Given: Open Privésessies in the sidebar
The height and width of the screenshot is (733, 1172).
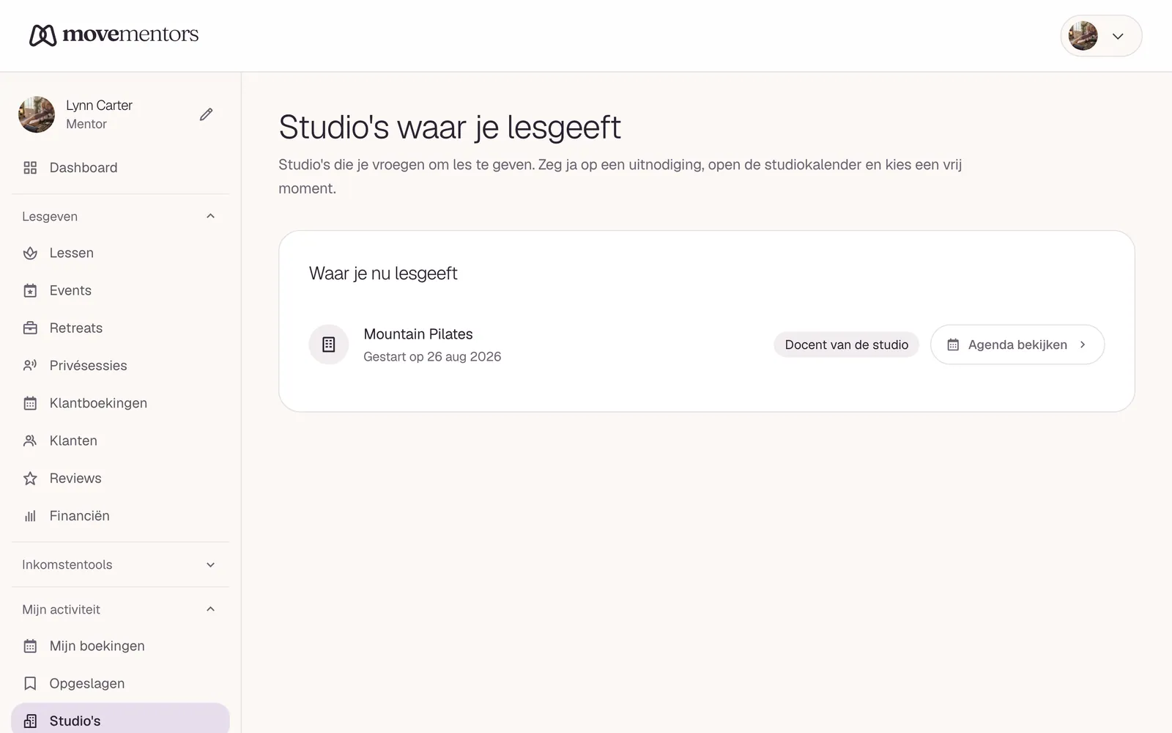Looking at the screenshot, I should pyautogui.click(x=120, y=365).
